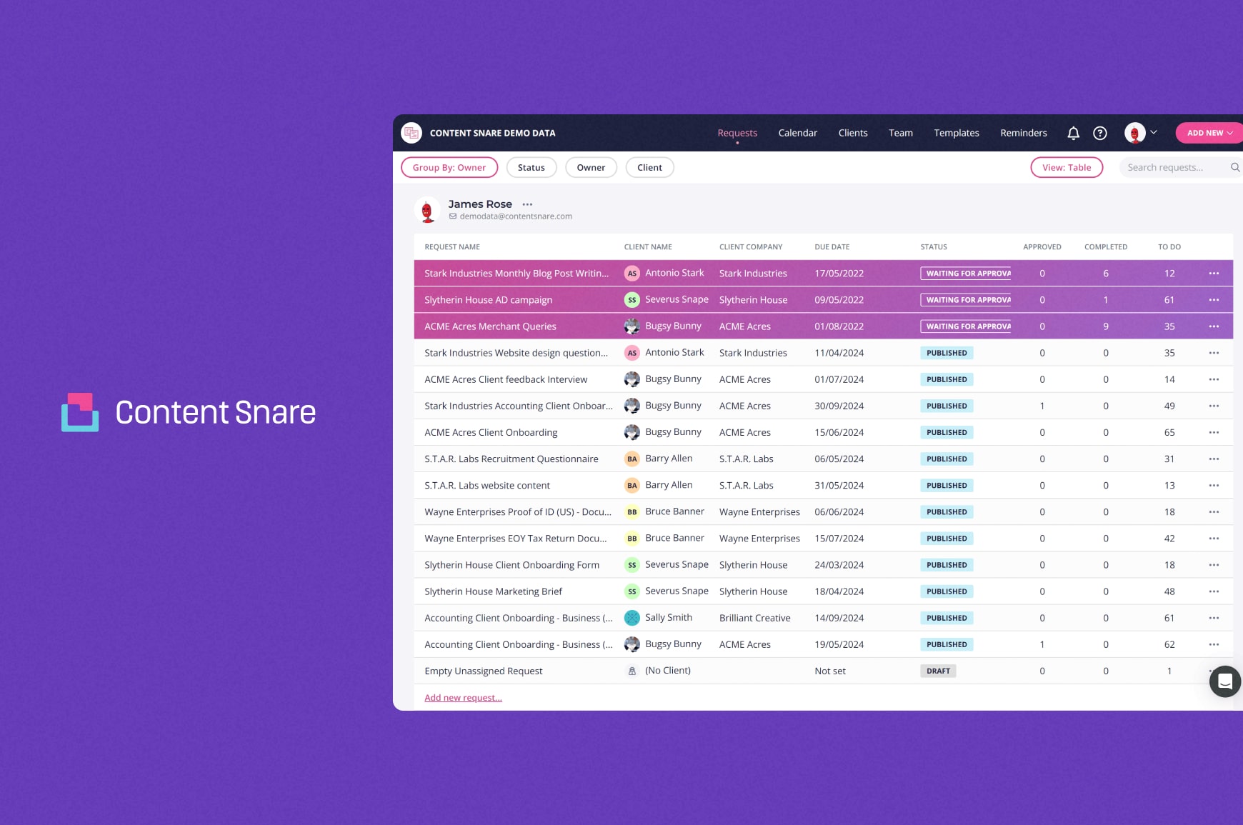This screenshot has height=825, width=1243.
Task: Click the due date 30/09/2024
Action: (839, 406)
